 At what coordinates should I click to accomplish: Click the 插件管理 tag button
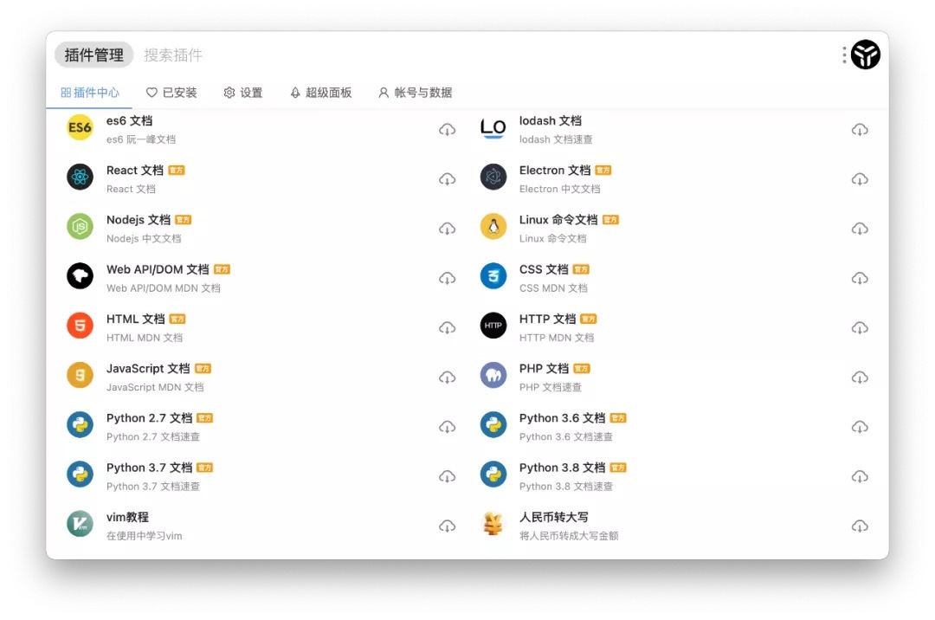(93, 55)
